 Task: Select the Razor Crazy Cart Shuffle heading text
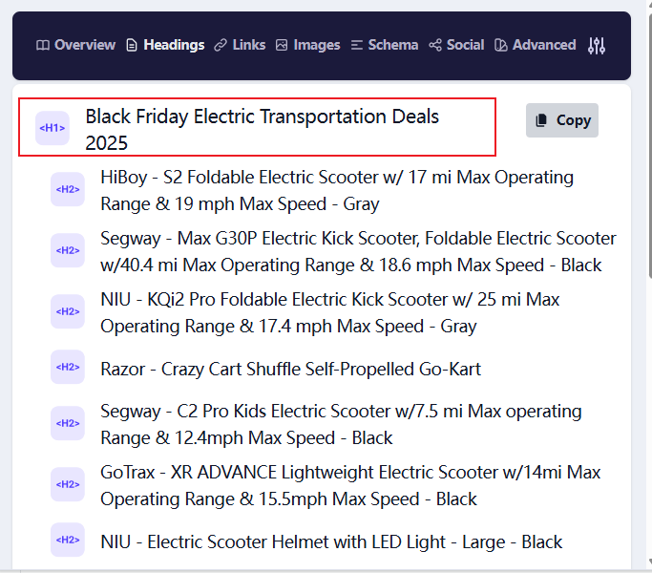pyautogui.click(x=290, y=369)
